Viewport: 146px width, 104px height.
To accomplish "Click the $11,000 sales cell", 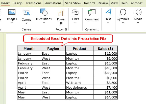I will pyautogui.click(x=105, y=92).
